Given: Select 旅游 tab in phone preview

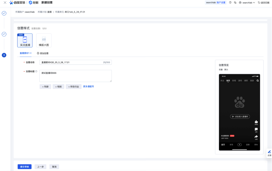Looking at the screenshot, I should point(252,81).
